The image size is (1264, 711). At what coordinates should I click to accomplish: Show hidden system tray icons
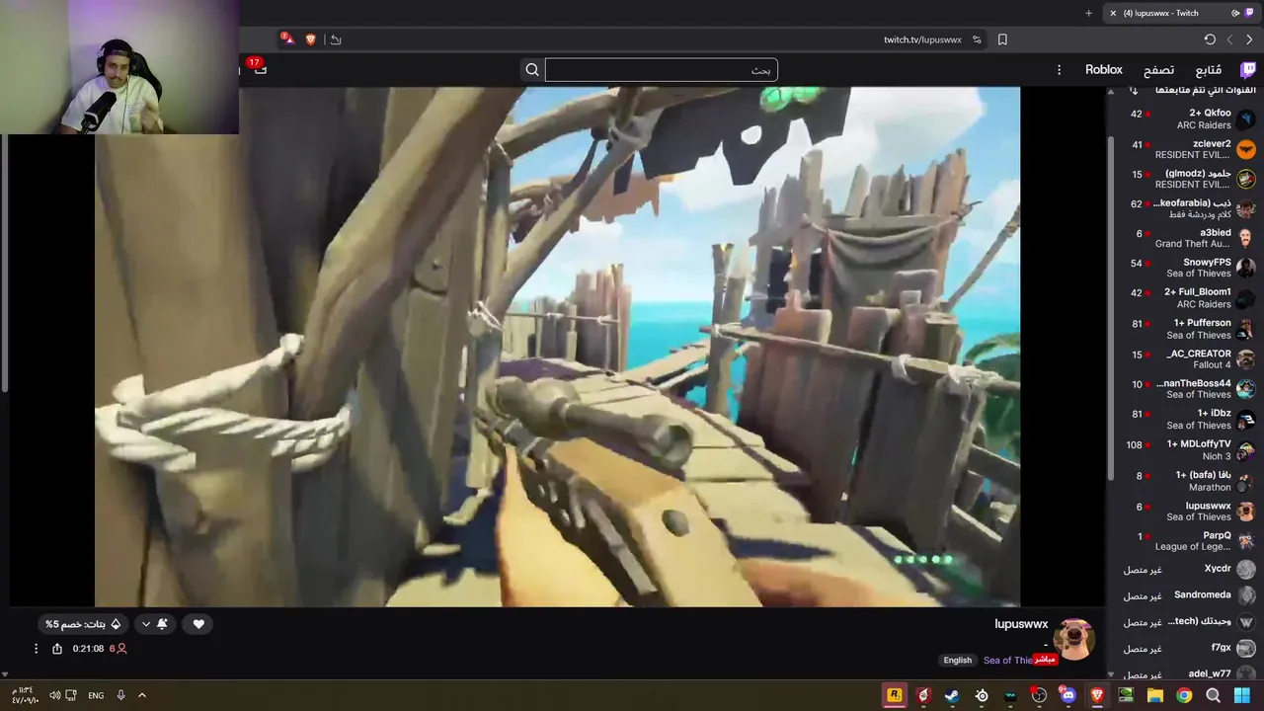pyautogui.click(x=142, y=695)
